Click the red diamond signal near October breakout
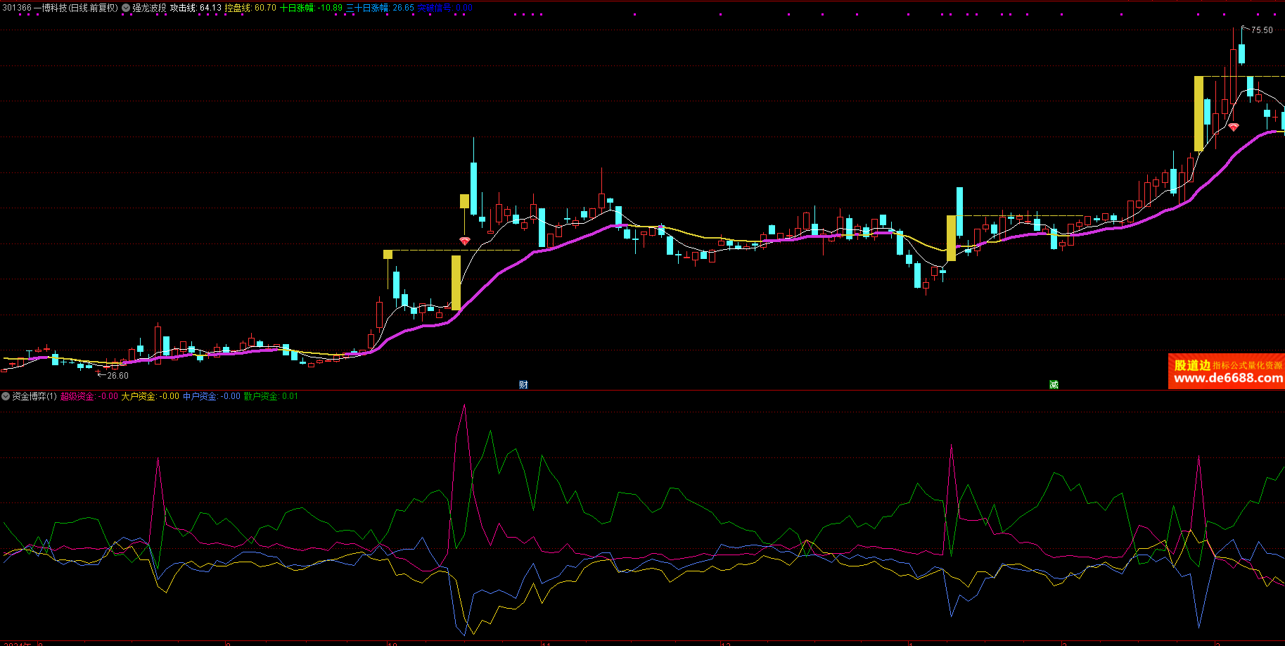Image resolution: width=1285 pixels, height=646 pixels. [x=464, y=241]
